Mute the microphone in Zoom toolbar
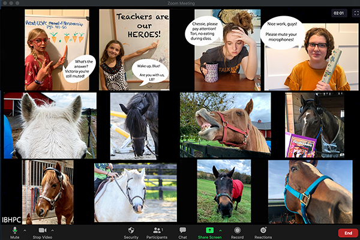The height and width of the screenshot is (240, 360). pos(14,232)
